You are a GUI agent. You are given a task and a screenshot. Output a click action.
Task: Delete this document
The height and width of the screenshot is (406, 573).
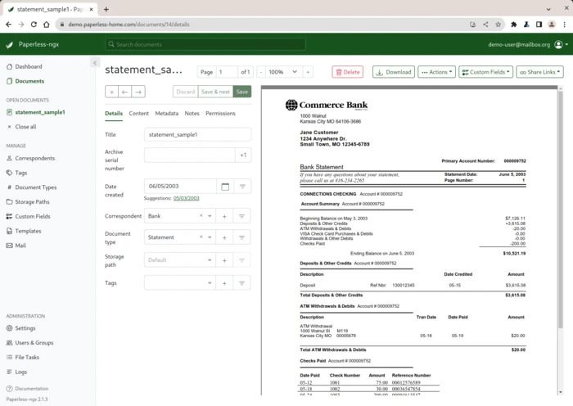point(348,72)
